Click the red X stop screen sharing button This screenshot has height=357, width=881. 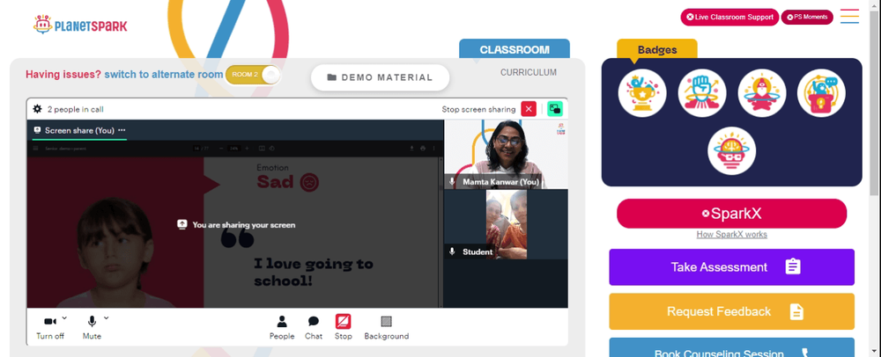pyautogui.click(x=529, y=109)
